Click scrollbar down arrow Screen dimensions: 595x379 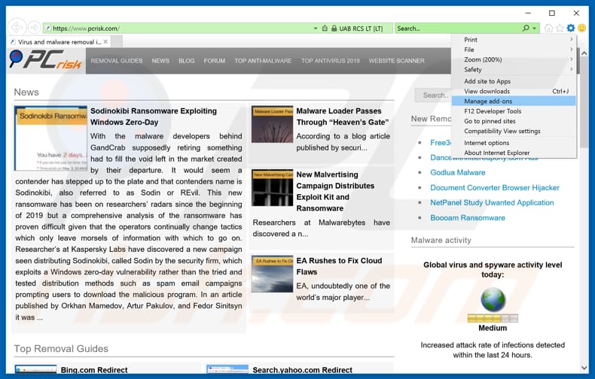click(584, 368)
